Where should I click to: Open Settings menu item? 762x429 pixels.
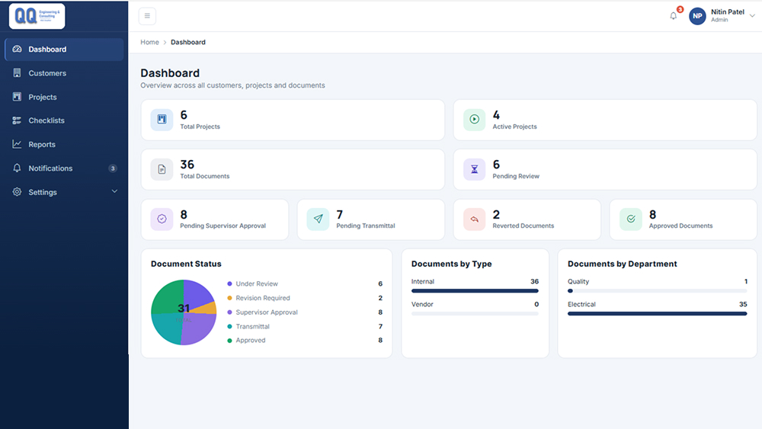(x=64, y=192)
